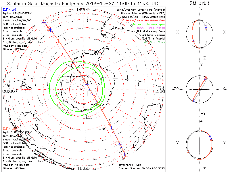Click the red 'SM Lat/Lon' legend entry
This screenshot has height=173, width=230.
145,20
